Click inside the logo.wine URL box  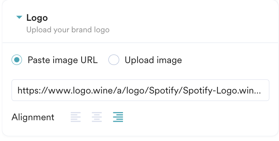pyautogui.click(x=140, y=90)
